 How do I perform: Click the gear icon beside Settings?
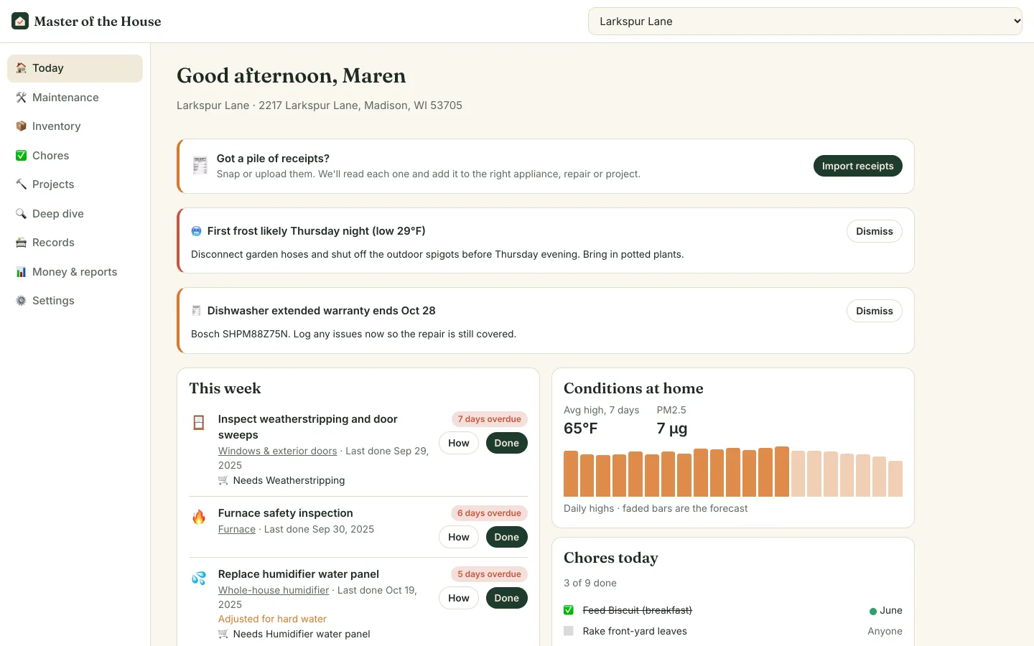coord(22,301)
